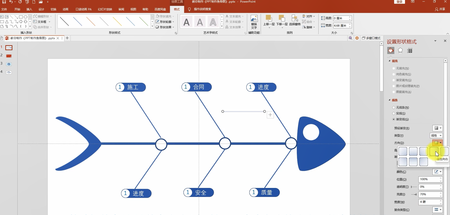This screenshot has height=215, width=450.
Task: Pick the Linear Right gradient direction swatch
Action: click(434, 151)
